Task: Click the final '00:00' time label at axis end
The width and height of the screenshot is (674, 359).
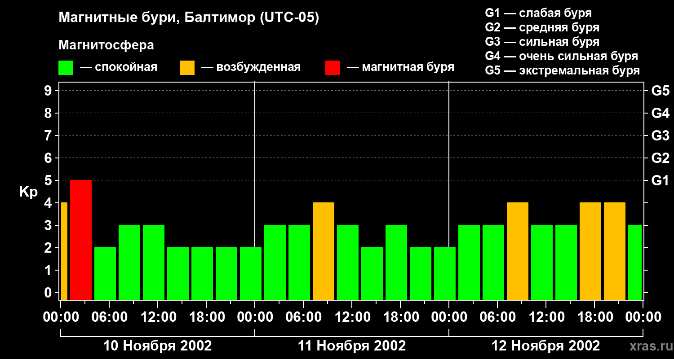Action: coord(643,317)
